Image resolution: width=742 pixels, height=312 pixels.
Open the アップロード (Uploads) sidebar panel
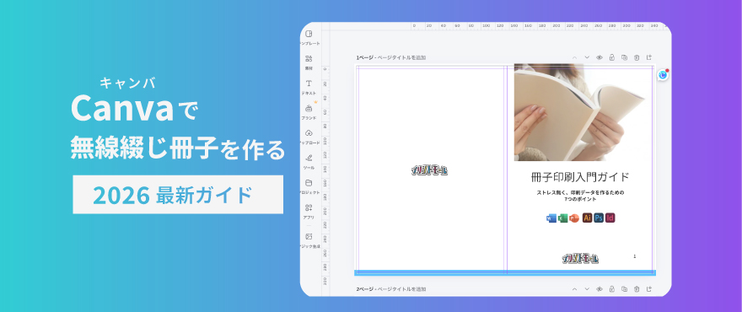pyautogui.click(x=309, y=137)
